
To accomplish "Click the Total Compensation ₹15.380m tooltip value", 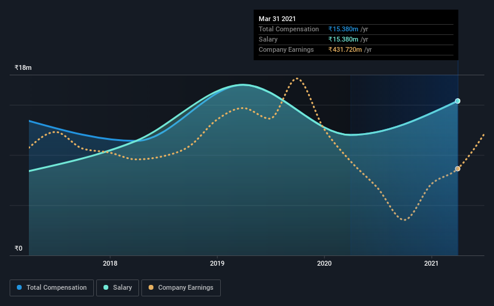I will click(343, 29).
